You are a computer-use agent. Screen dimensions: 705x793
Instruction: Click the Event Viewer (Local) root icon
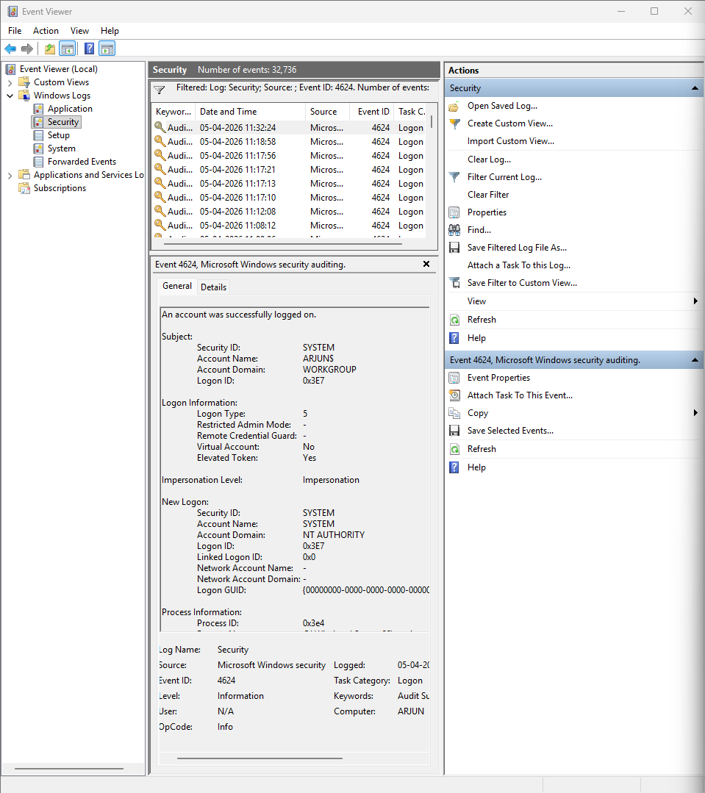tap(10, 69)
